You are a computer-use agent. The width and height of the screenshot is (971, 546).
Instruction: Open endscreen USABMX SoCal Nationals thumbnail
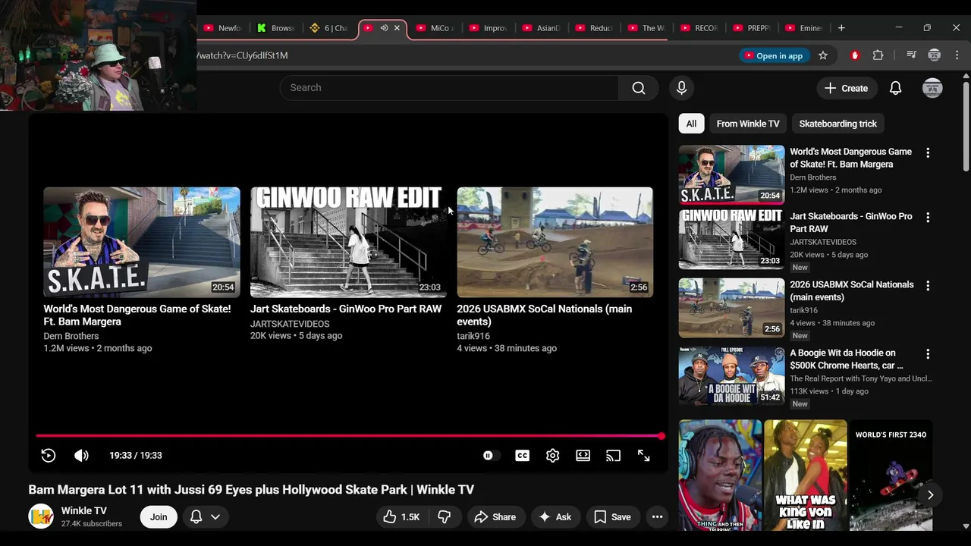pyautogui.click(x=555, y=242)
